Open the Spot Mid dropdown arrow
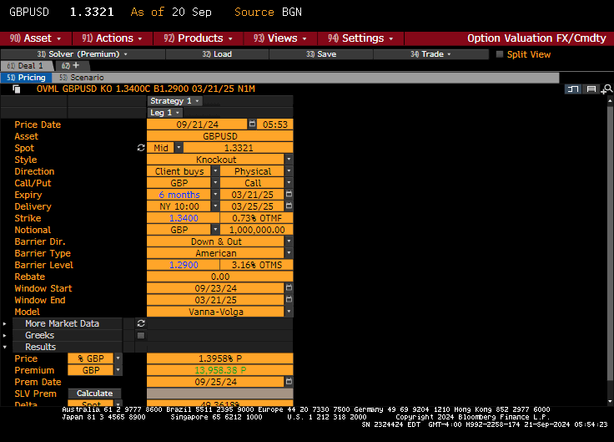 (x=179, y=148)
